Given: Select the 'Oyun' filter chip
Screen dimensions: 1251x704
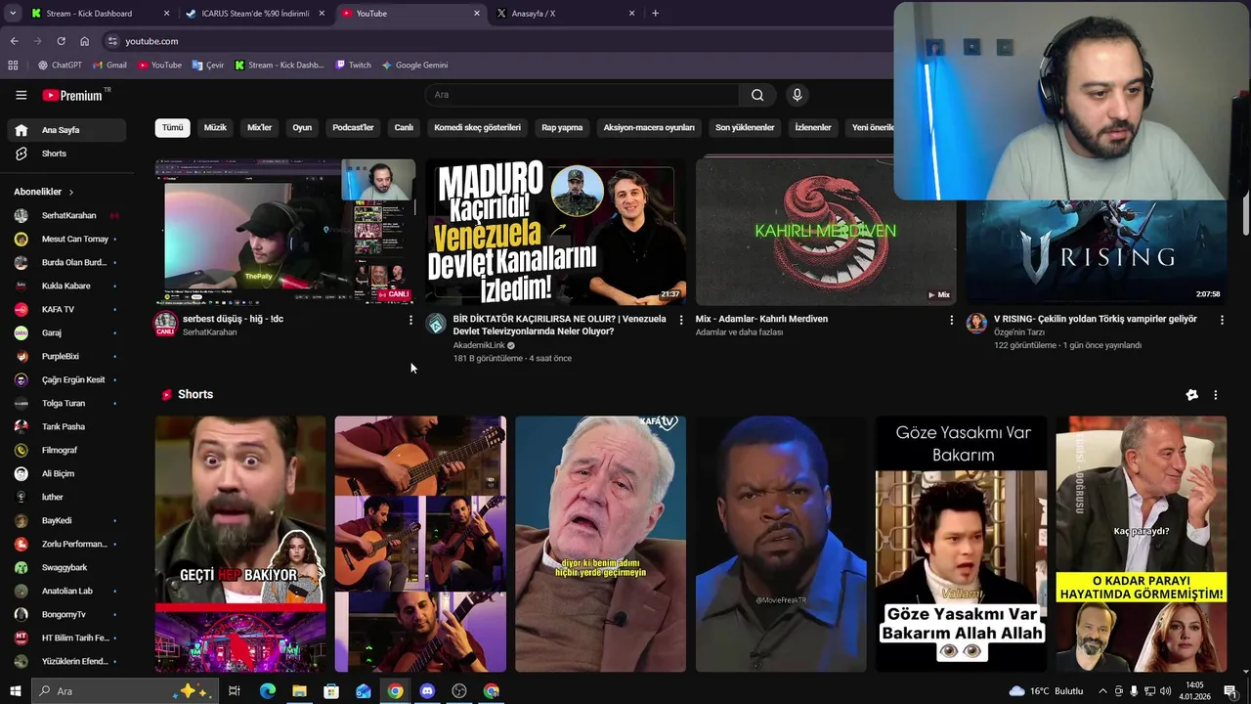Looking at the screenshot, I should pyautogui.click(x=302, y=128).
